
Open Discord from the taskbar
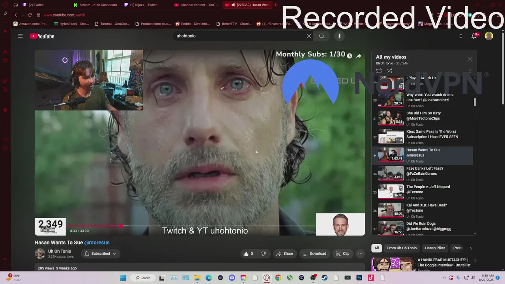[232, 278]
